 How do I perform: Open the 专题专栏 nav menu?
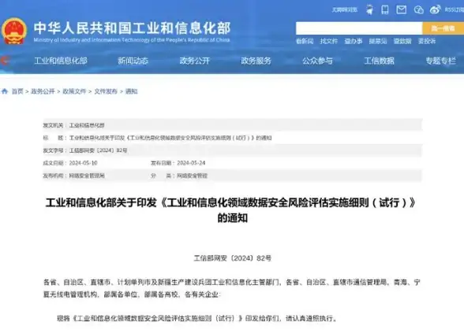coord(440,61)
